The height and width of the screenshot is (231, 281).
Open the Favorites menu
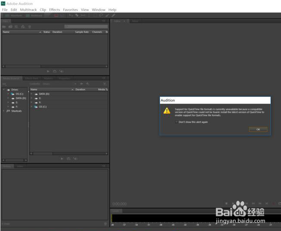click(x=70, y=10)
